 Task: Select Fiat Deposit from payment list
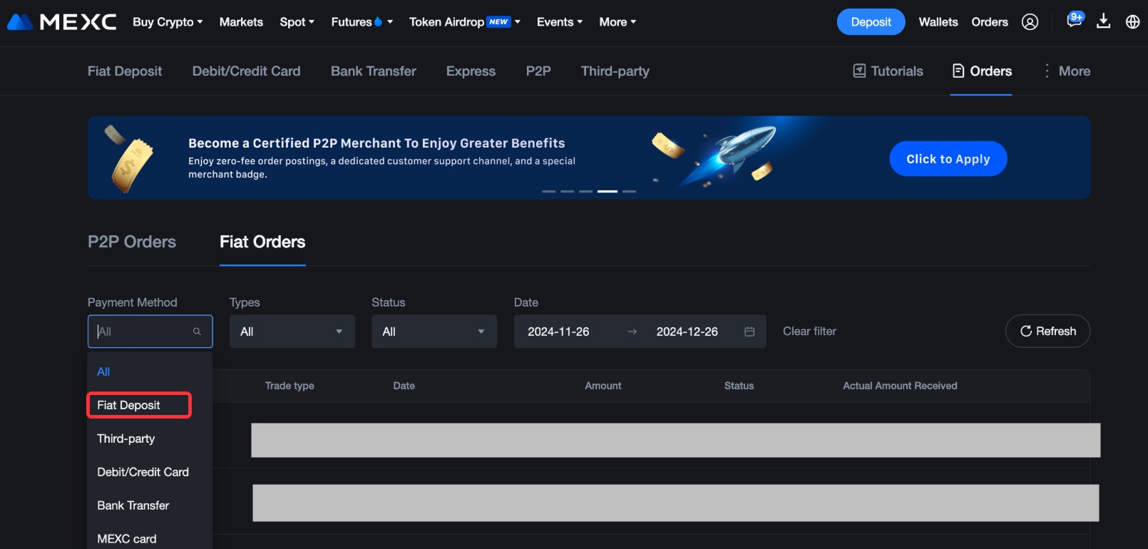(x=129, y=405)
